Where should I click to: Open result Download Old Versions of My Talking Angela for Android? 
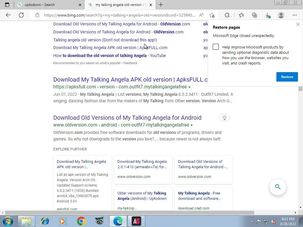(x=127, y=118)
